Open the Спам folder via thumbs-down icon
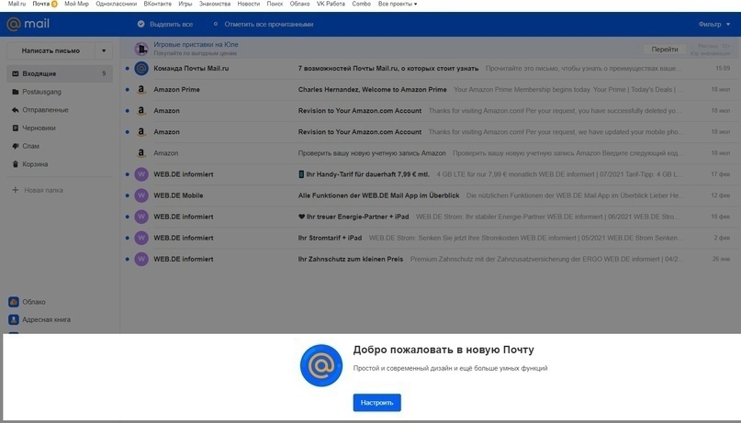 pyautogui.click(x=15, y=146)
